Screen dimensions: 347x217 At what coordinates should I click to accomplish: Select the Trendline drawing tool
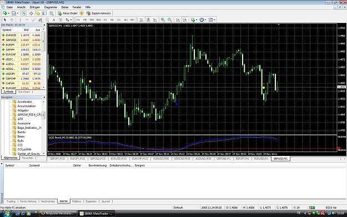pyautogui.click(x=34, y=20)
